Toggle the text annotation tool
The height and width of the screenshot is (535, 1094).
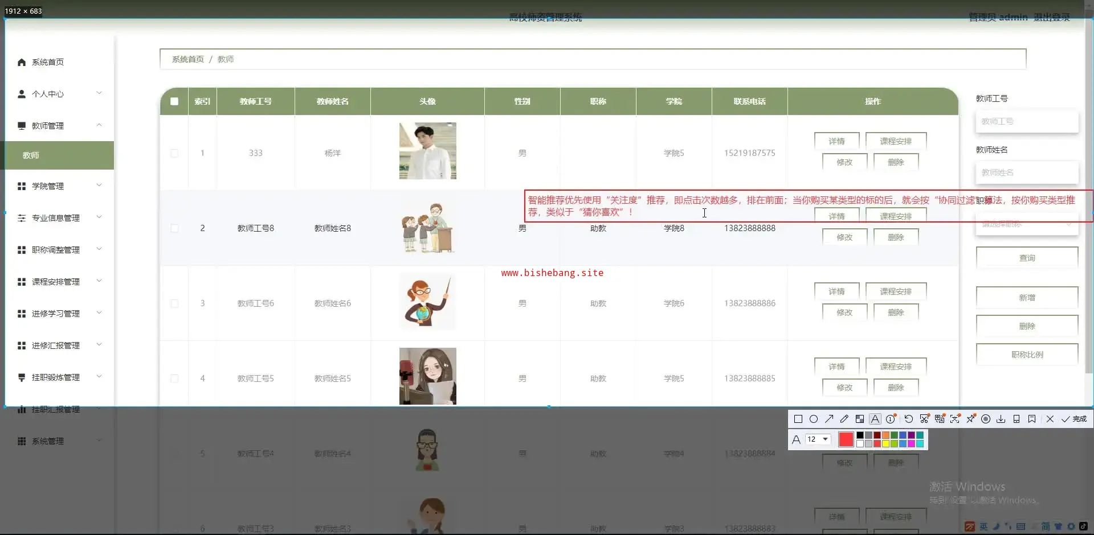click(875, 419)
